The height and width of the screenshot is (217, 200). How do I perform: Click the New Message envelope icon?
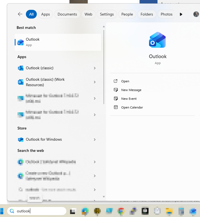[x=116, y=90]
